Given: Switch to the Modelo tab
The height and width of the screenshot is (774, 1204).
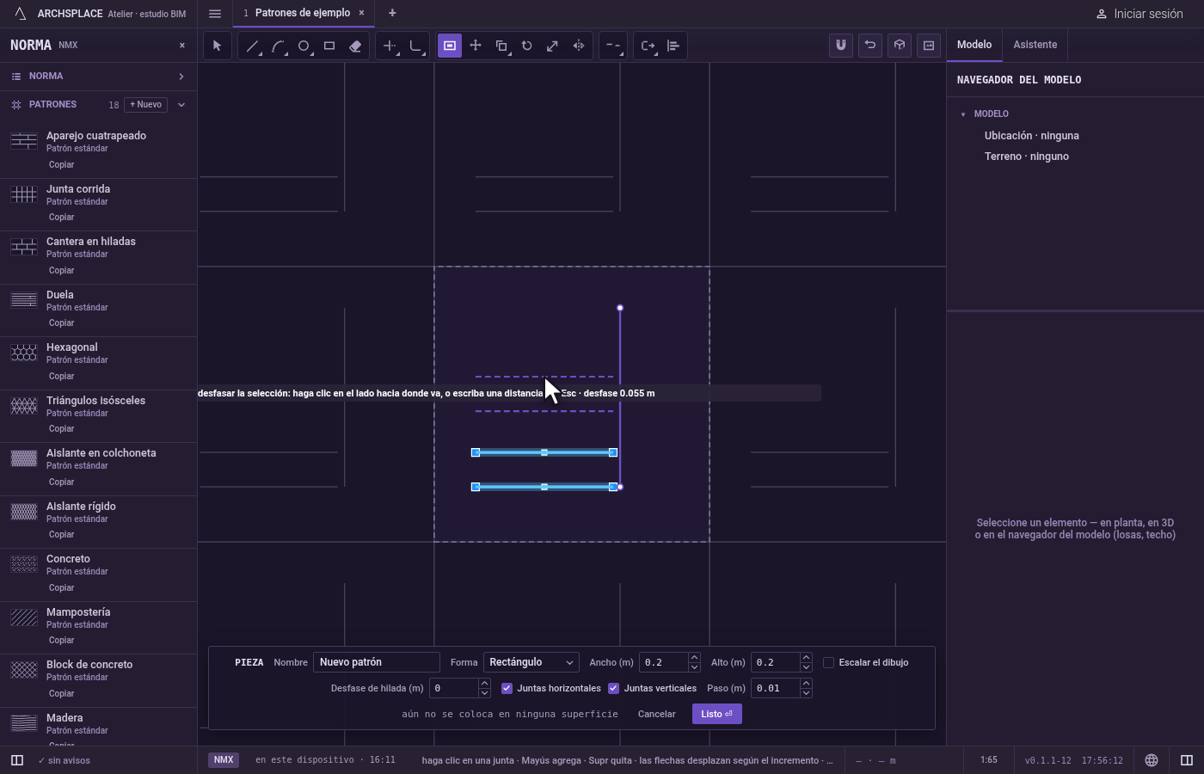Looking at the screenshot, I should point(974,45).
